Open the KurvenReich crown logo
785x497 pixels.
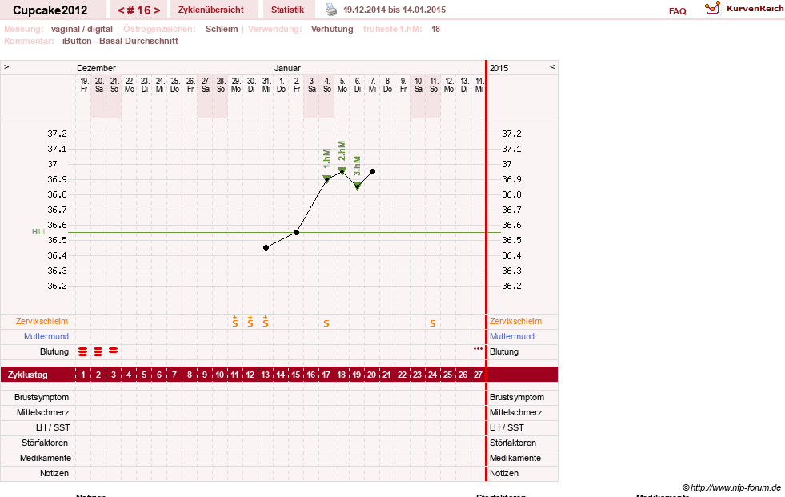tap(712, 8)
